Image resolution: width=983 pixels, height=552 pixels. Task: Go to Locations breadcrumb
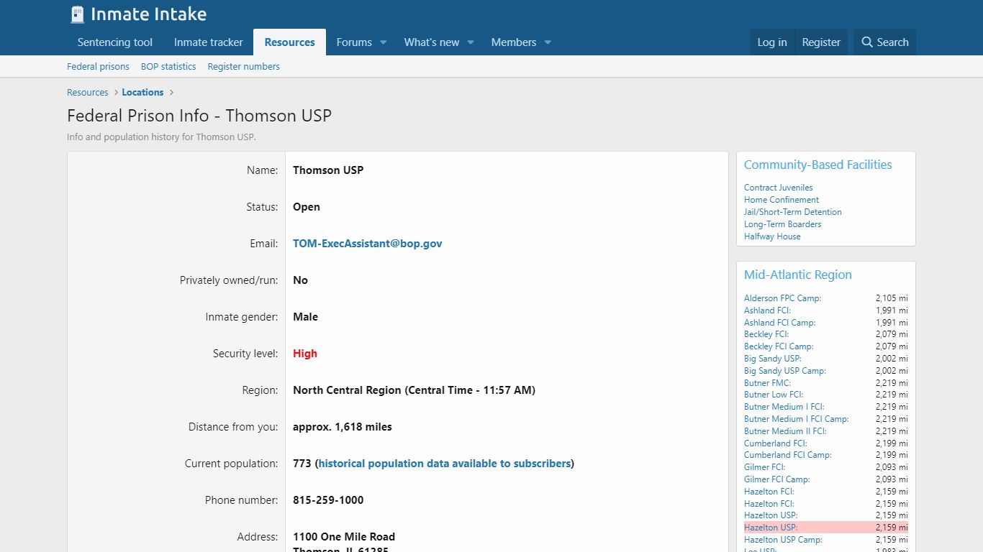pyautogui.click(x=142, y=92)
